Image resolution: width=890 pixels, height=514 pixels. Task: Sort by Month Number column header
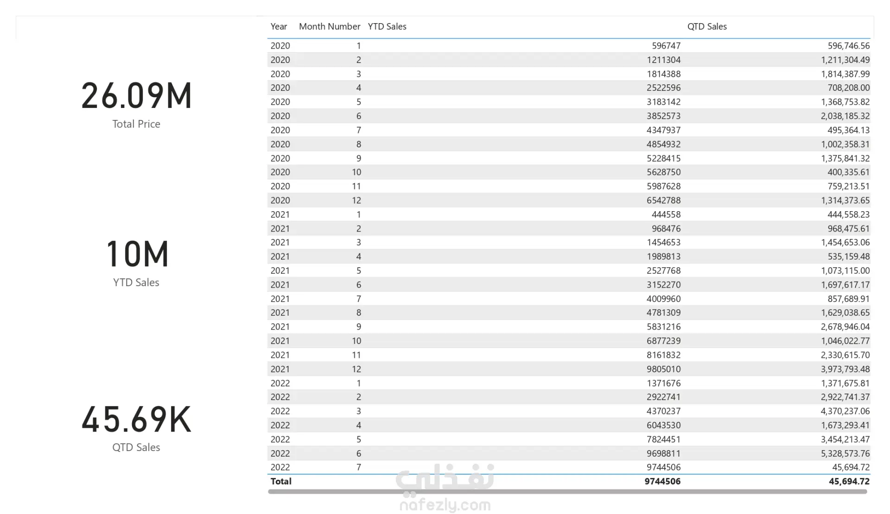tap(329, 26)
